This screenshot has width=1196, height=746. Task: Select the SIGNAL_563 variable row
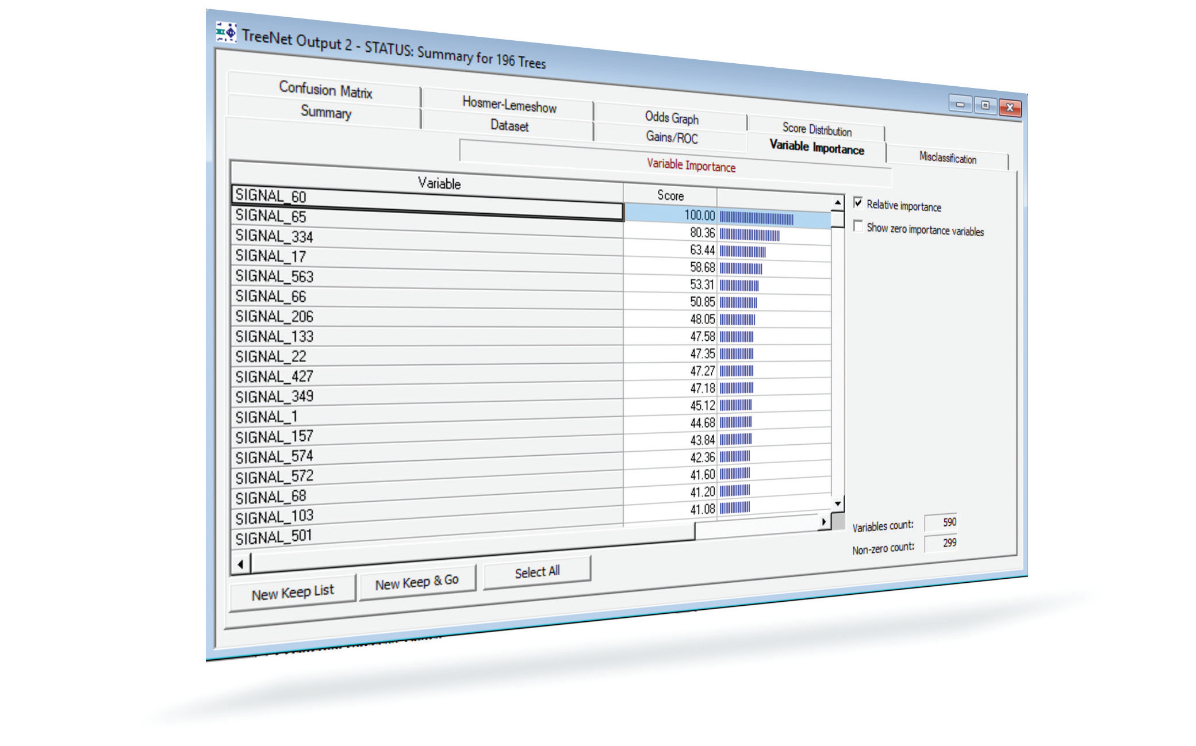click(427, 278)
